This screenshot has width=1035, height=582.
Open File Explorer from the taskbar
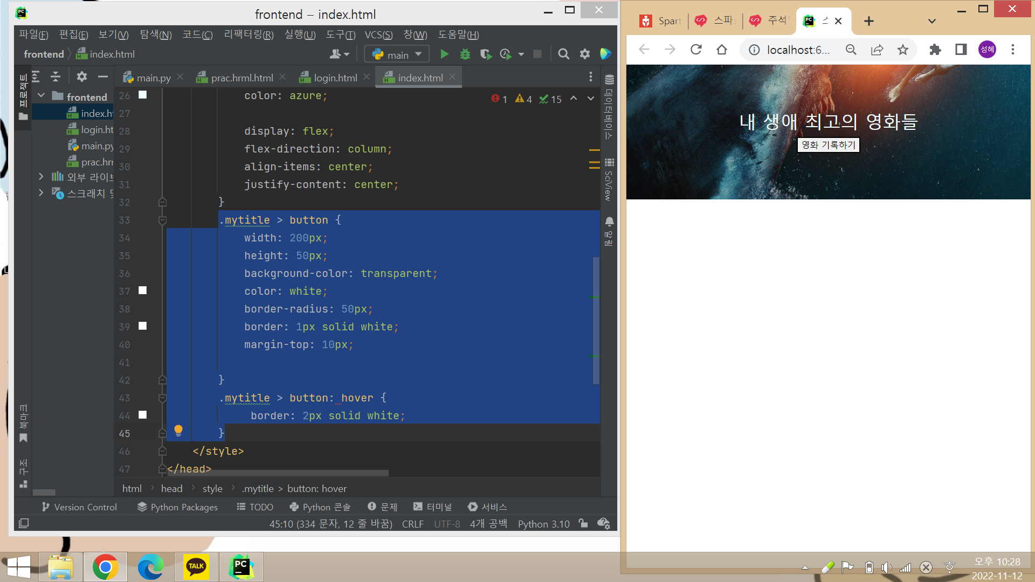[x=60, y=566]
